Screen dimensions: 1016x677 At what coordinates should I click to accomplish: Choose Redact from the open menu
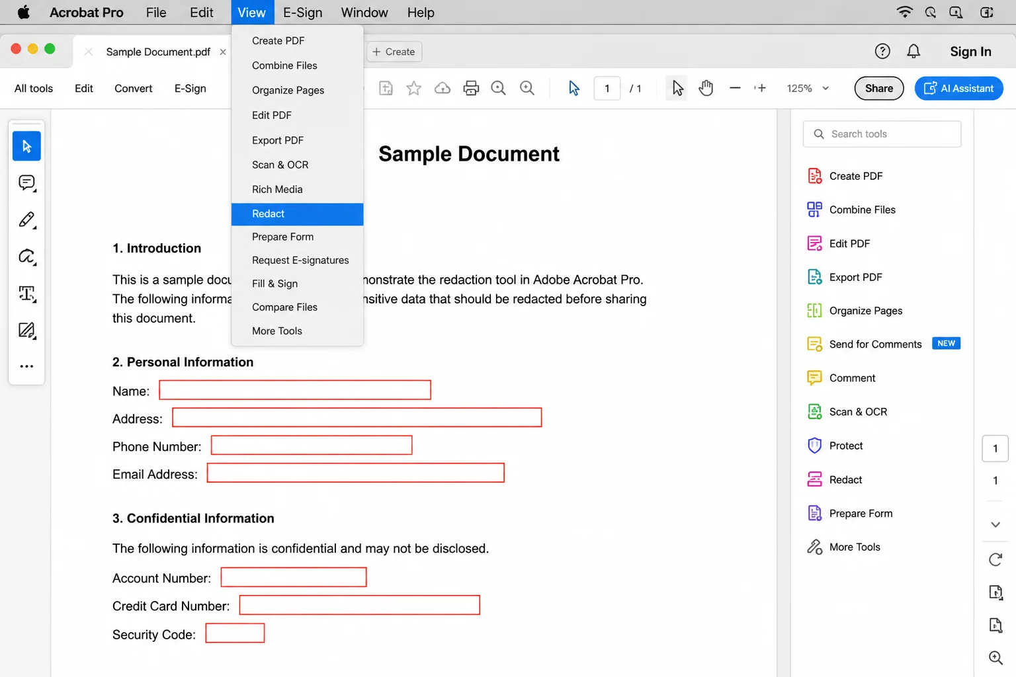tap(298, 214)
